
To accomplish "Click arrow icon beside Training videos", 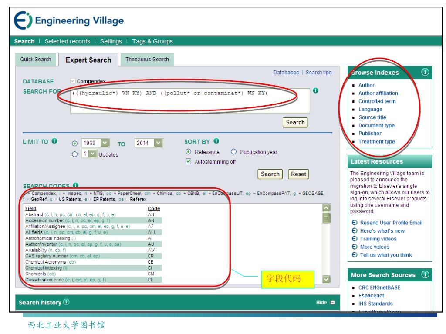I will pyautogui.click(x=355, y=239).
